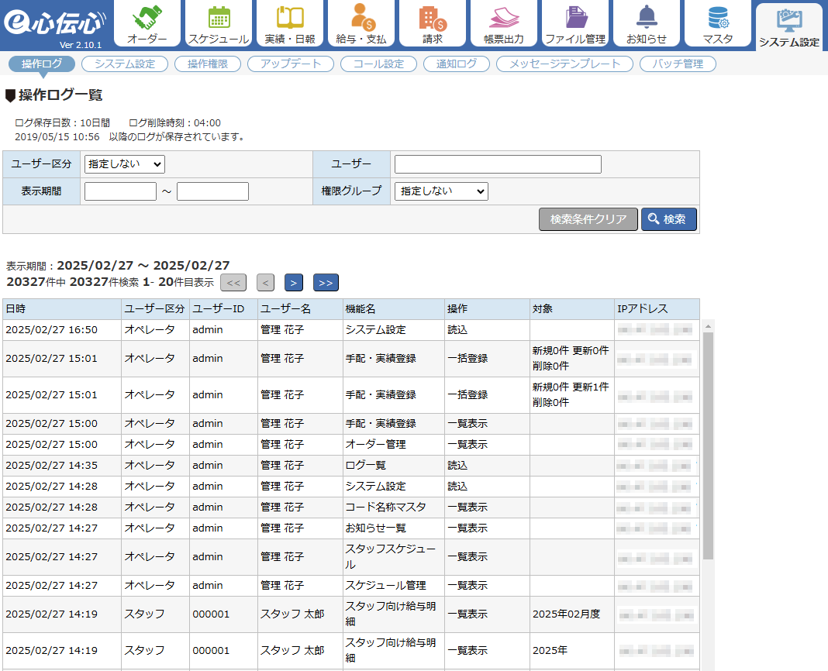Open the お知らせ bell icon

pyautogui.click(x=647, y=24)
